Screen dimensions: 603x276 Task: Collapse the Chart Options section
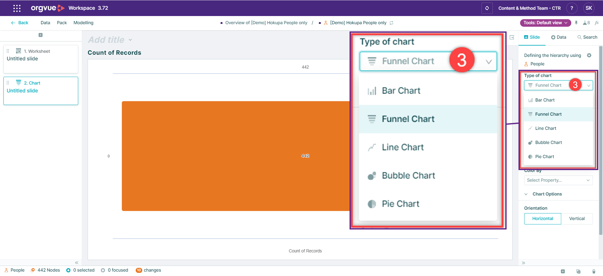[526, 194]
